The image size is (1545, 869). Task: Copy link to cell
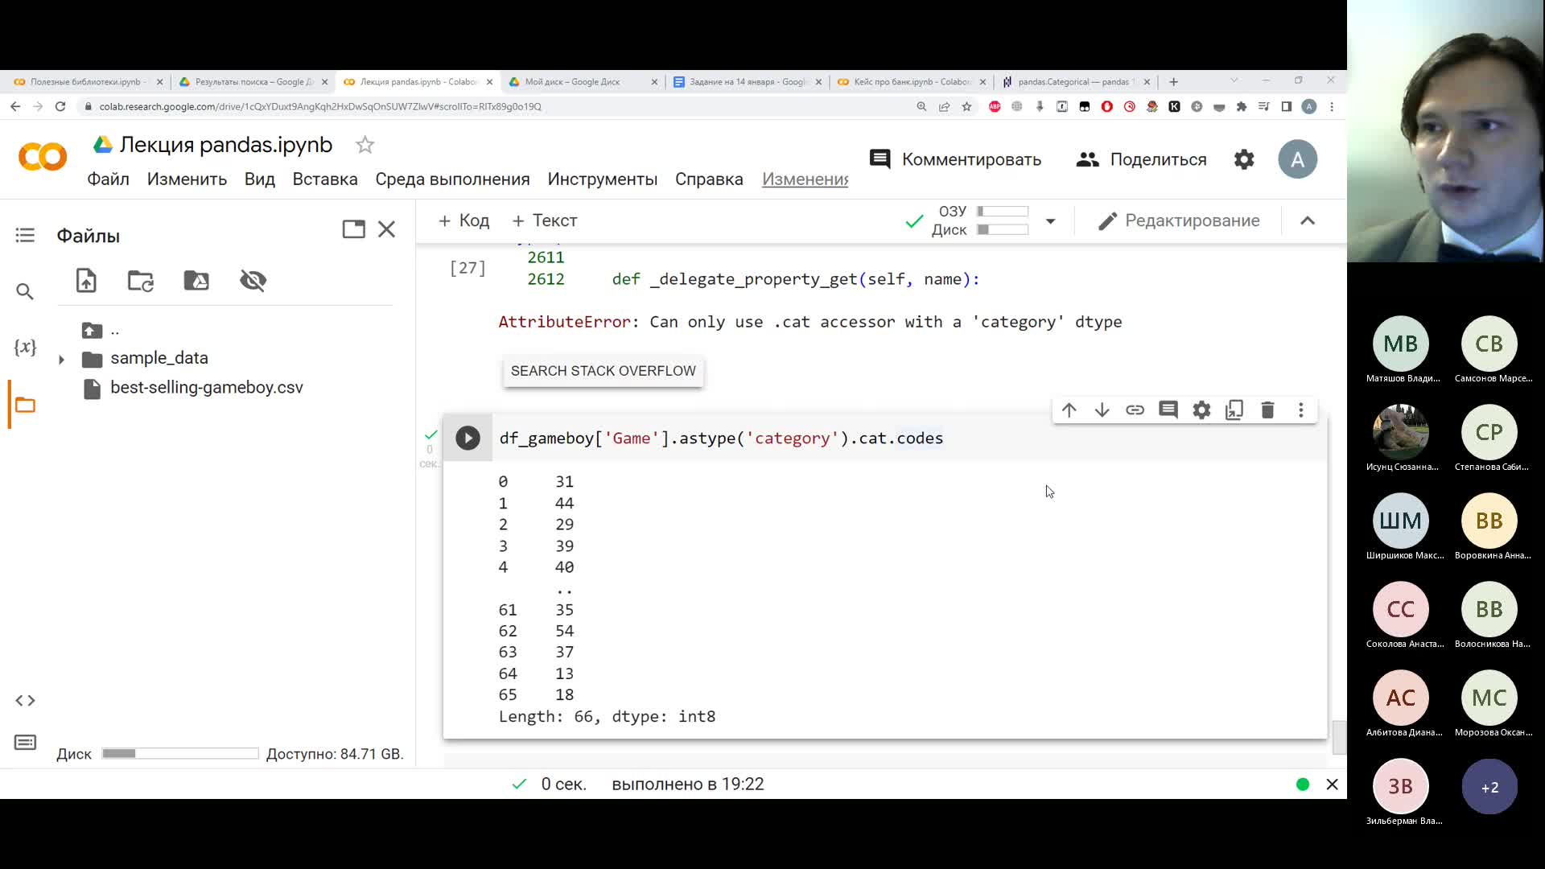pyautogui.click(x=1135, y=410)
